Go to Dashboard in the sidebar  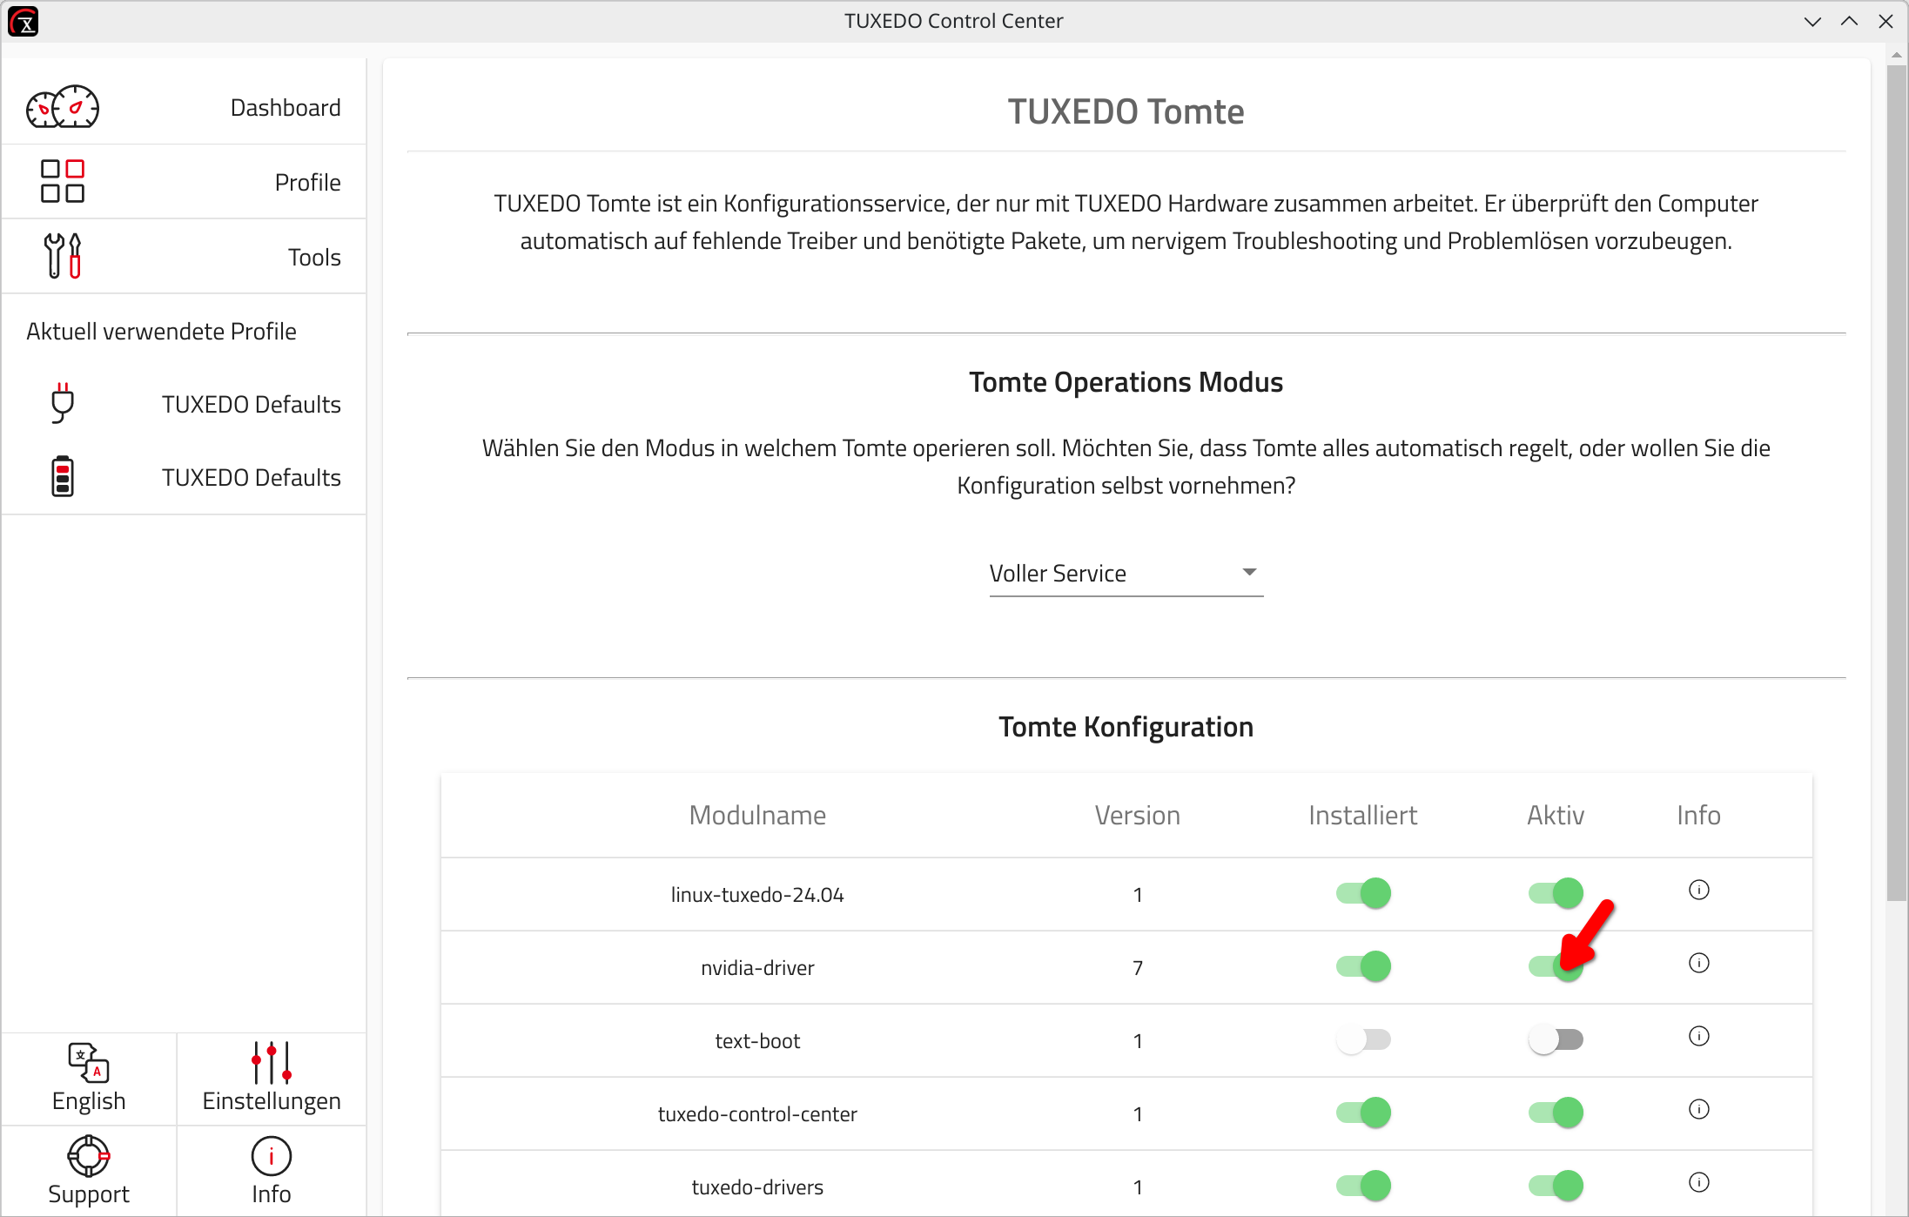286,108
